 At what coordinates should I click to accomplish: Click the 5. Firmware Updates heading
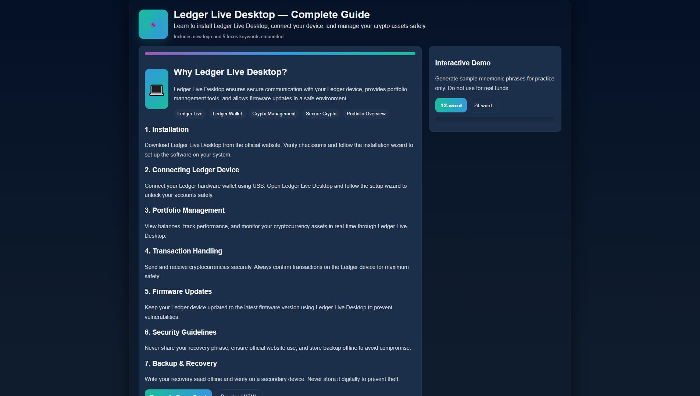[x=178, y=291]
